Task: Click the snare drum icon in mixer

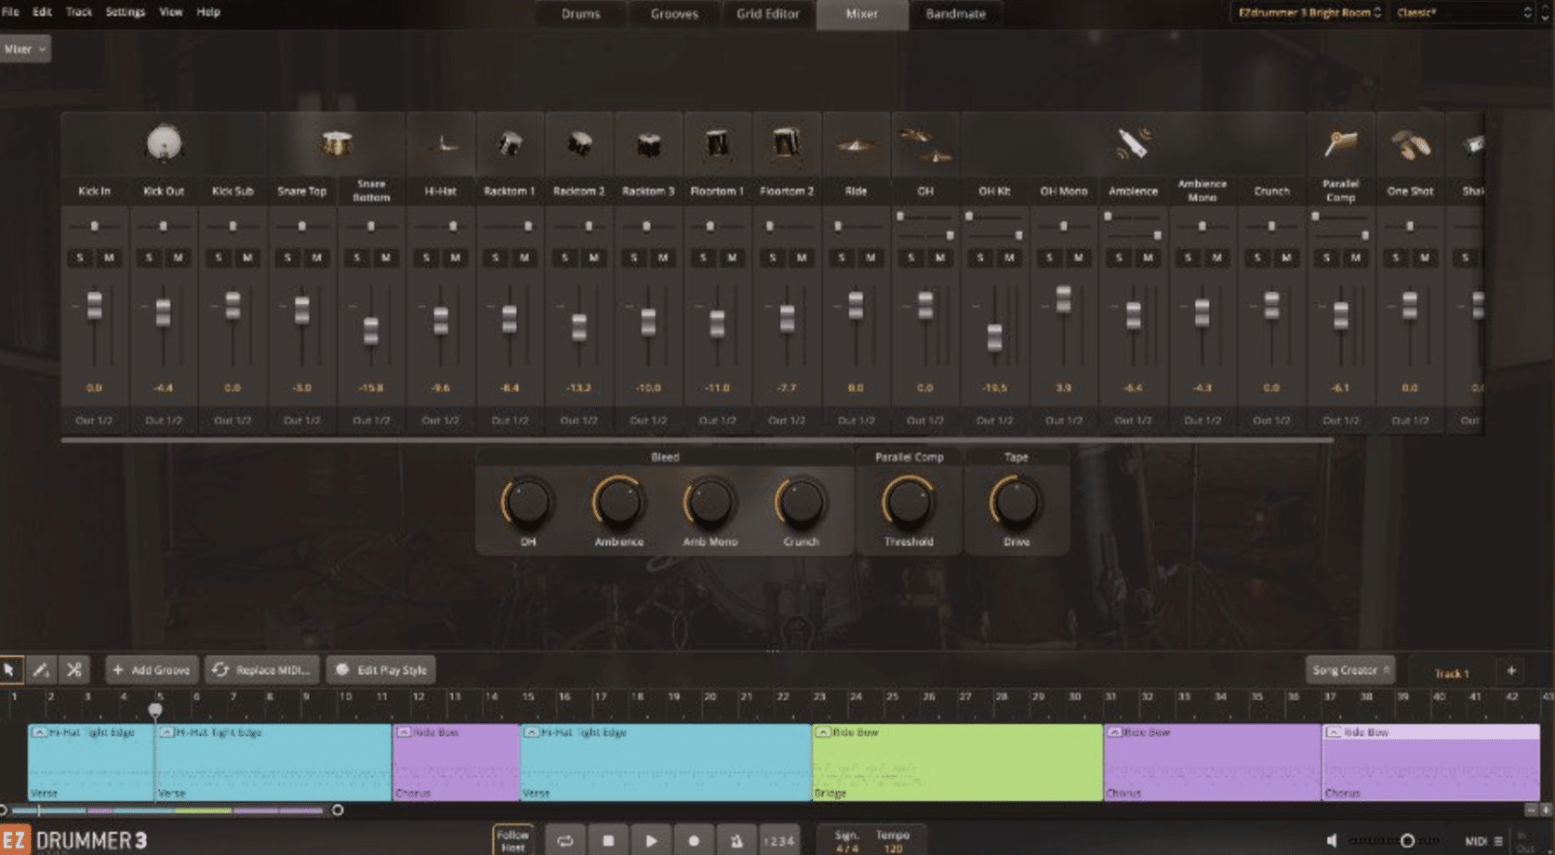Action: point(337,144)
